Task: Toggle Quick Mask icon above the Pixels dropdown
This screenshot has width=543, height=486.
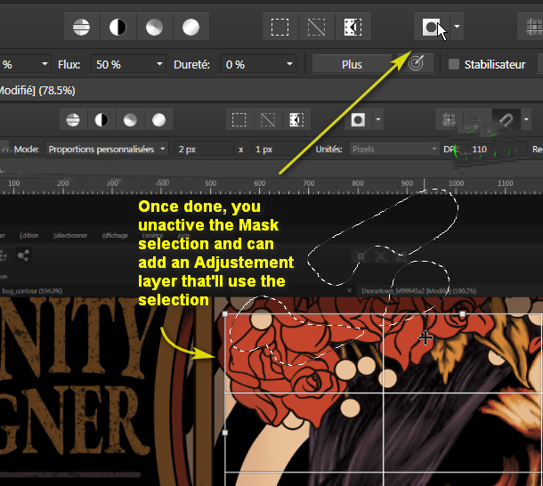Action: tap(358, 120)
